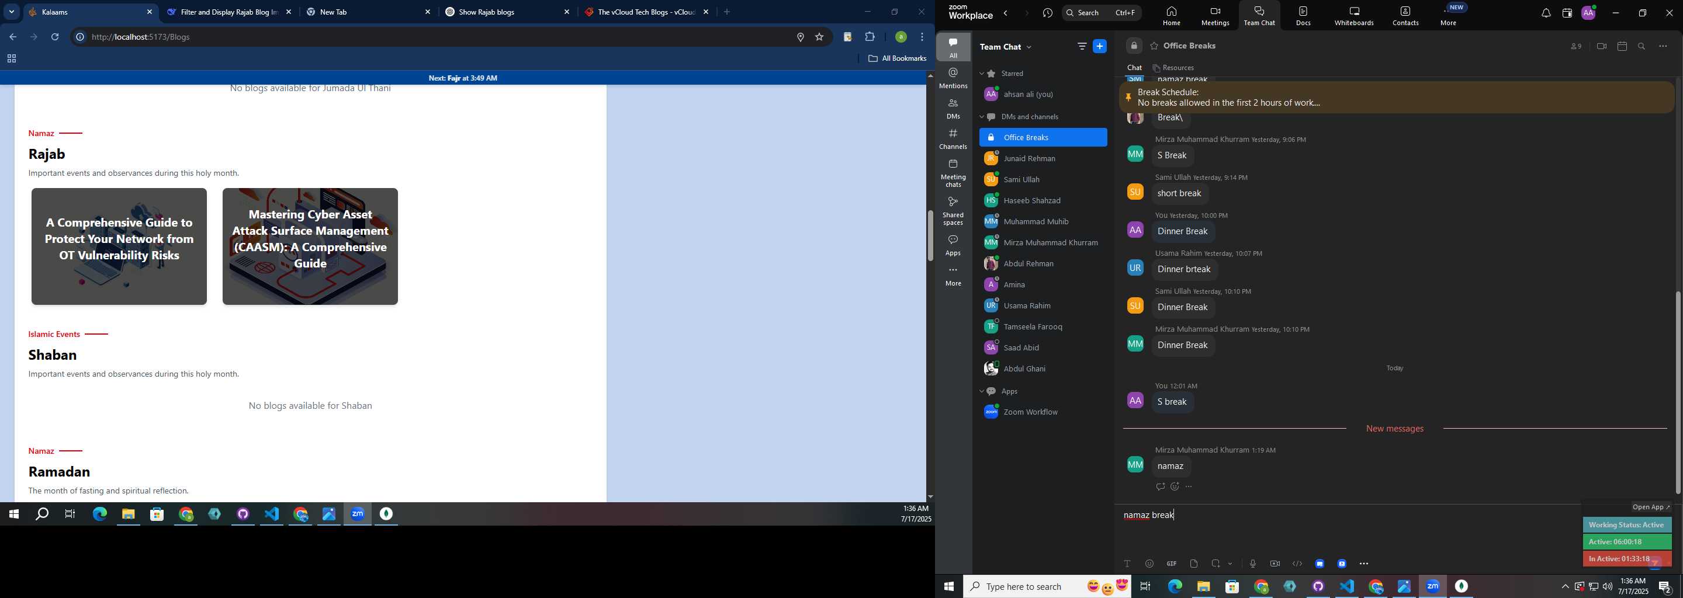Viewport: 1683px width, 598px height.
Task: Schedule meeting via channel calendar icon
Action: tap(1622, 46)
